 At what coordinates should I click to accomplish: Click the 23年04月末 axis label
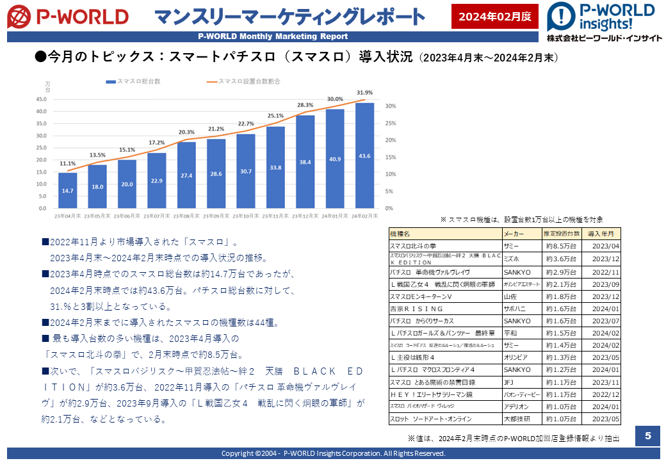tap(67, 216)
